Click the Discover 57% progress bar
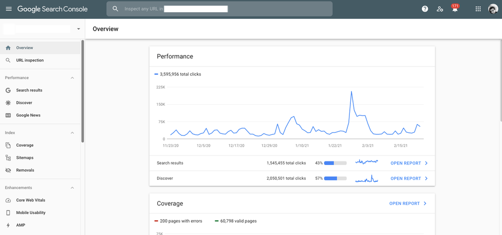This screenshot has width=502, height=235. (x=335, y=179)
